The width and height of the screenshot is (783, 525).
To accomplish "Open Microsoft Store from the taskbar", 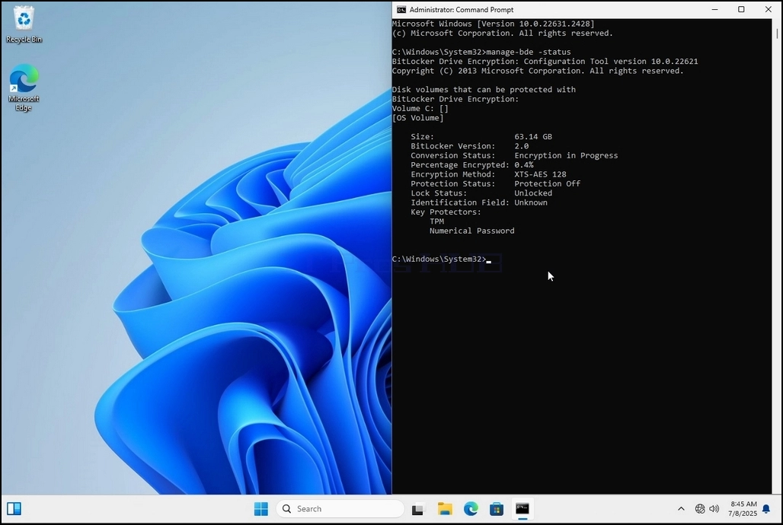I will [x=497, y=508].
